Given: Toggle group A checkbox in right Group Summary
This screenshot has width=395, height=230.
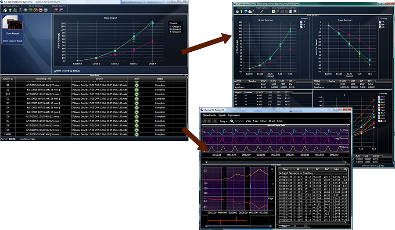Looking at the screenshot, I should click(380, 22).
